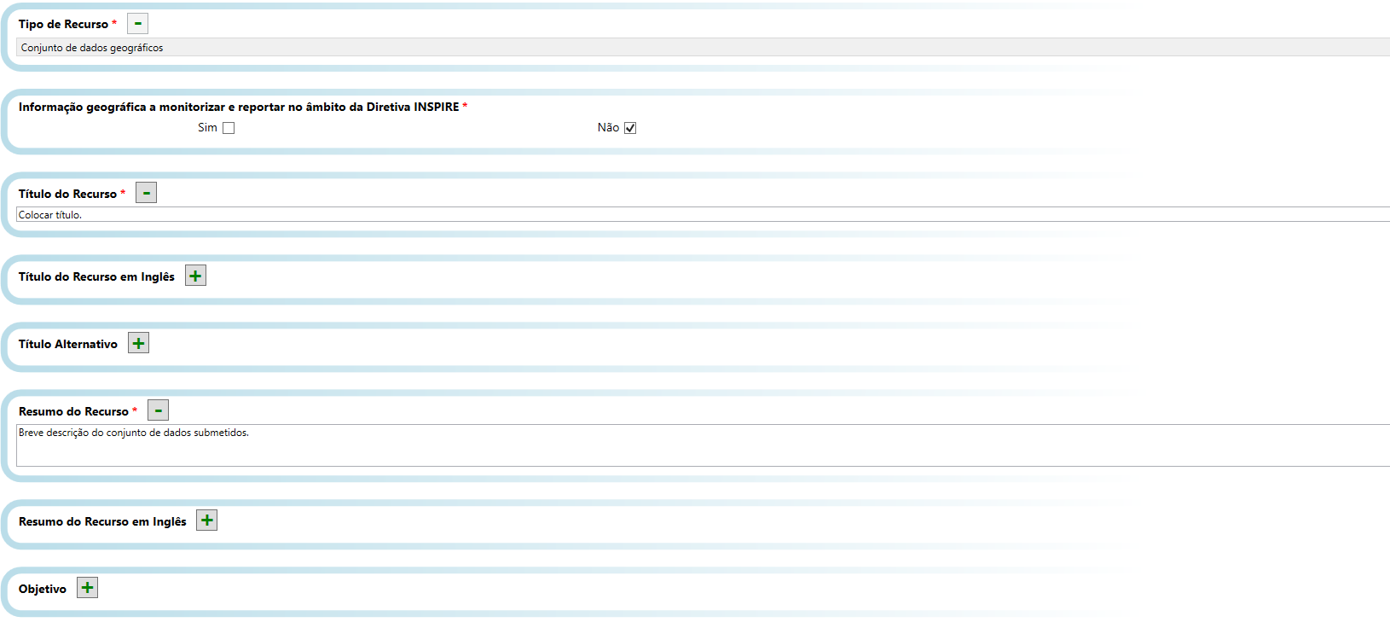Open the Objetivo section with plus button
The width and height of the screenshot is (1390, 628).
point(87,588)
